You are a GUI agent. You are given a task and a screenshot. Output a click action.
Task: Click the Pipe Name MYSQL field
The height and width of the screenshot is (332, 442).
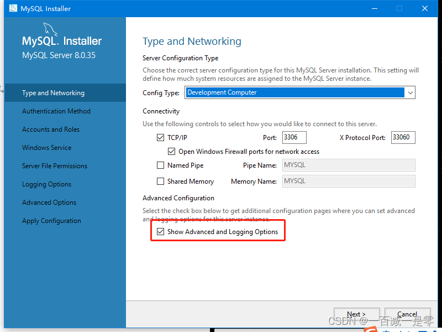[349, 165]
